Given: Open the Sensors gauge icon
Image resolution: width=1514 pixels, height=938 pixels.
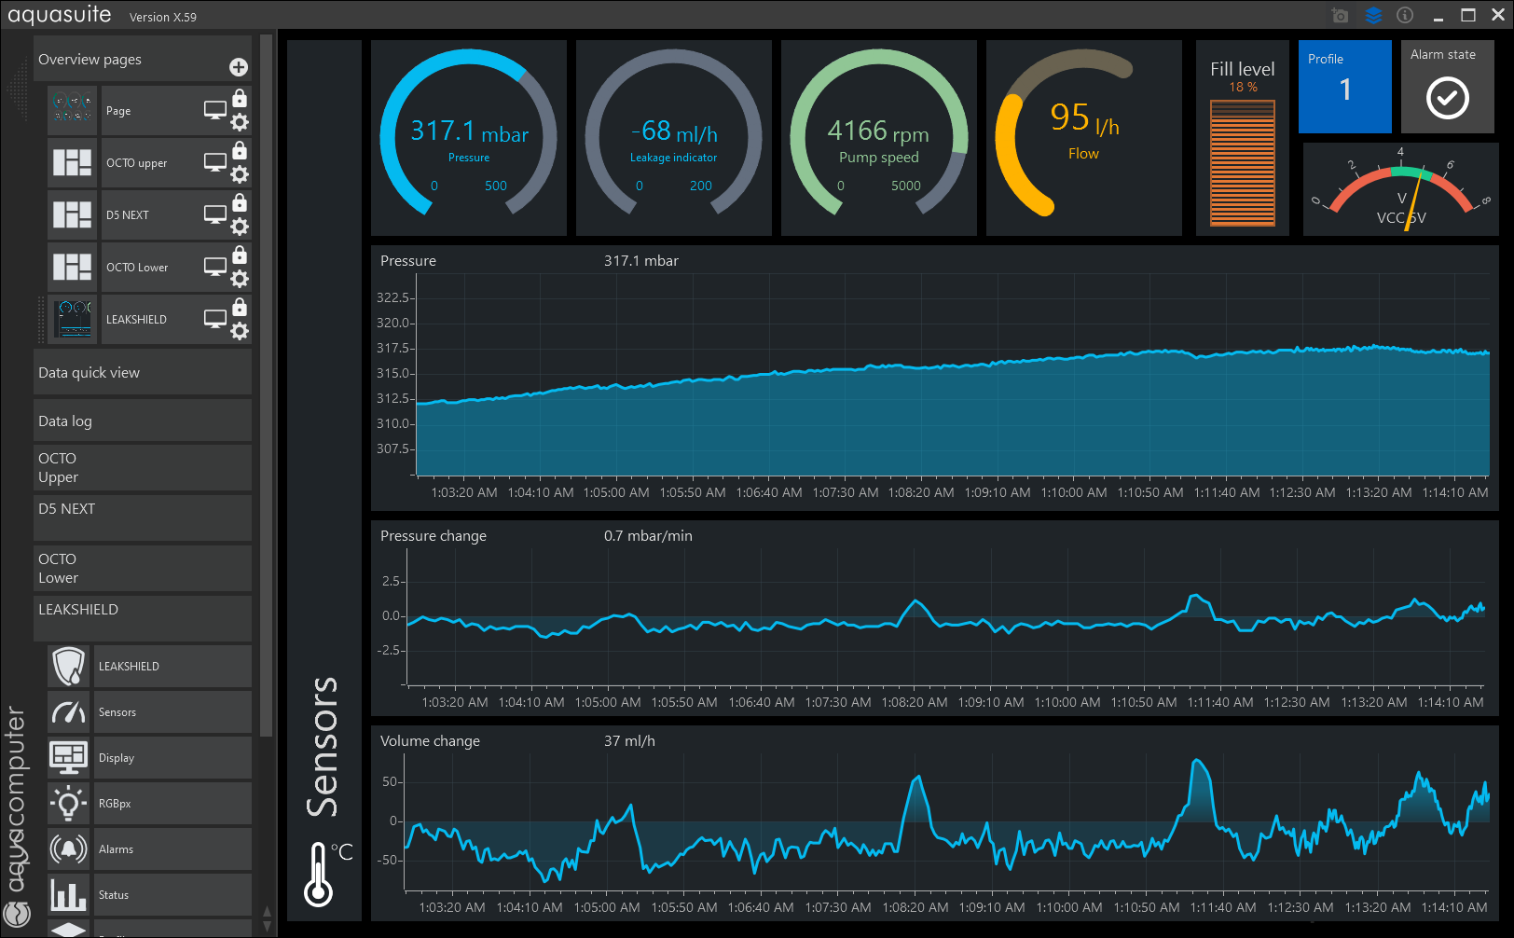Looking at the screenshot, I should point(69,712).
